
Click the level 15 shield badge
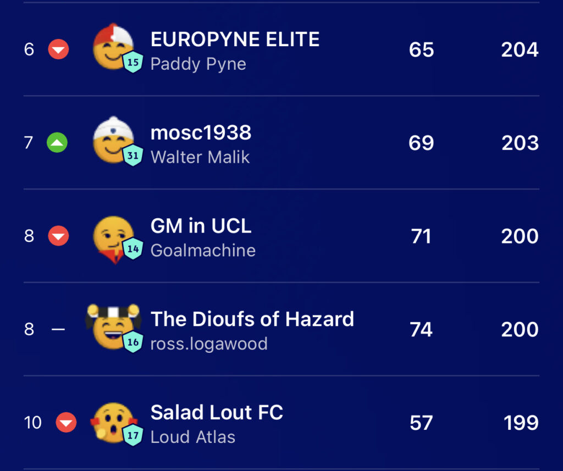point(133,62)
